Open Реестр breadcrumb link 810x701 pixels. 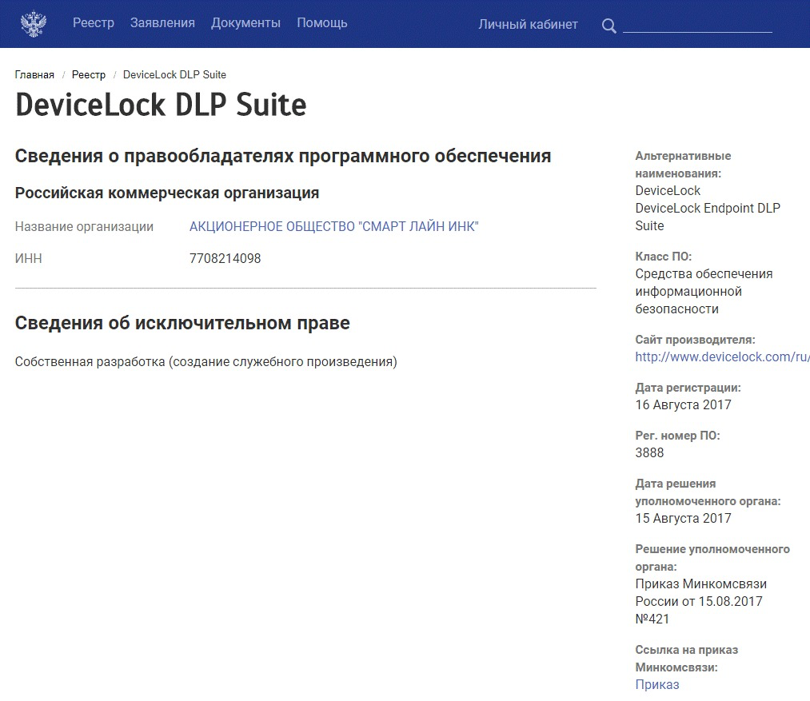88,75
